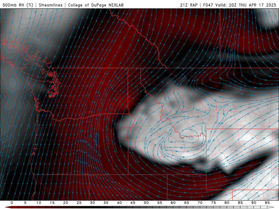Click the '50' colorbar scale label
Image resolution: width=279 pixels, height=209 pixels.
coord(146,203)
